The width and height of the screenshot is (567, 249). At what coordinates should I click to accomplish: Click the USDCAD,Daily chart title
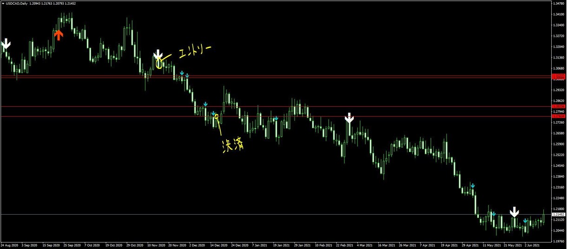click(16, 3)
